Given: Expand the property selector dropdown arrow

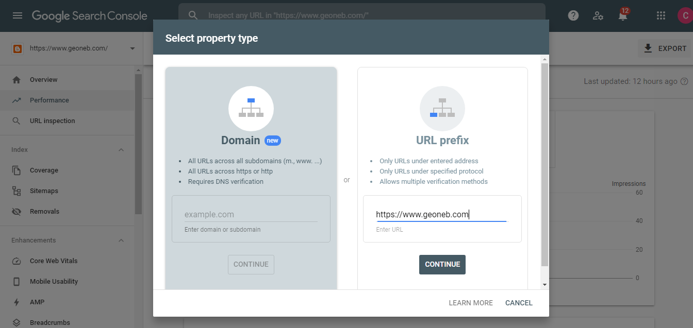Looking at the screenshot, I should coord(133,48).
